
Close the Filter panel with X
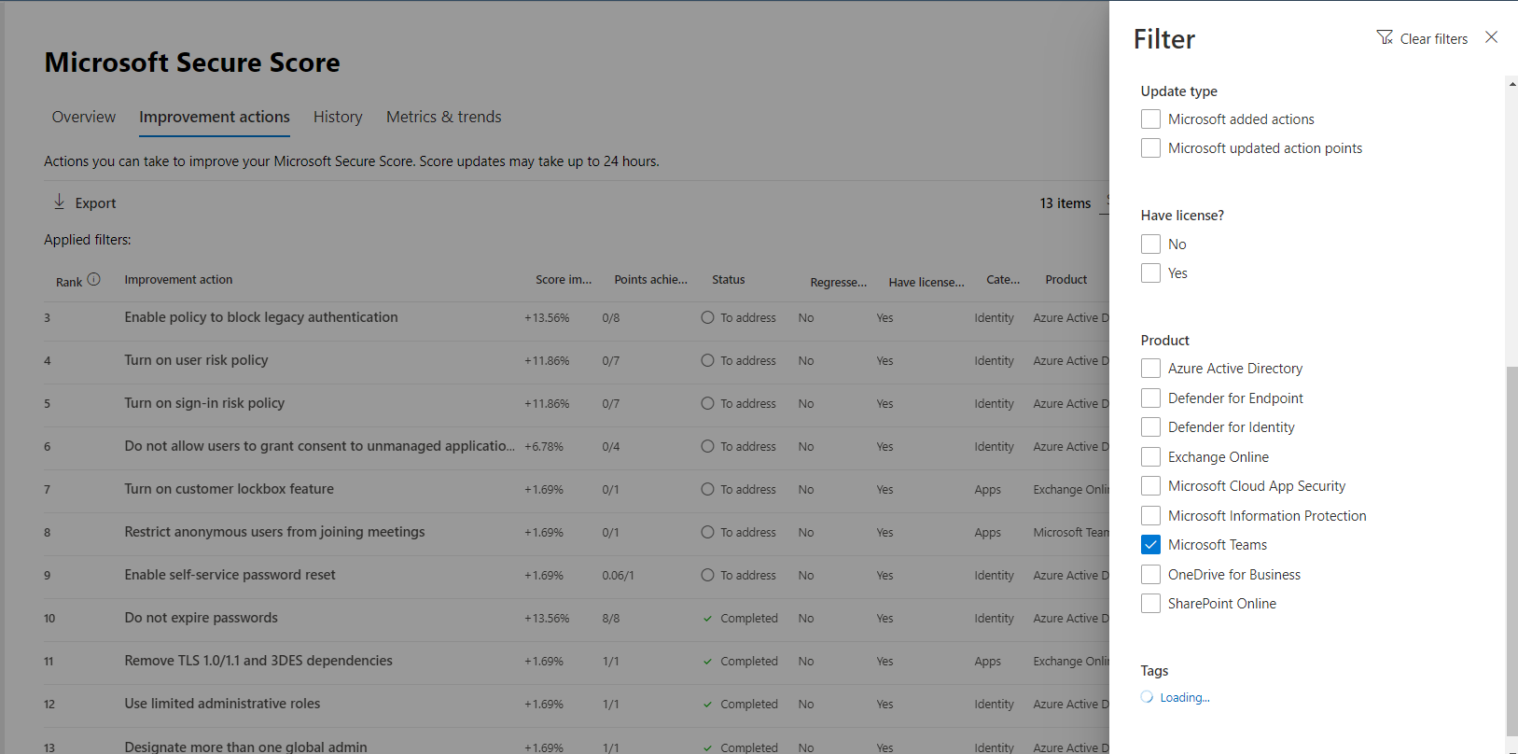pyautogui.click(x=1491, y=37)
